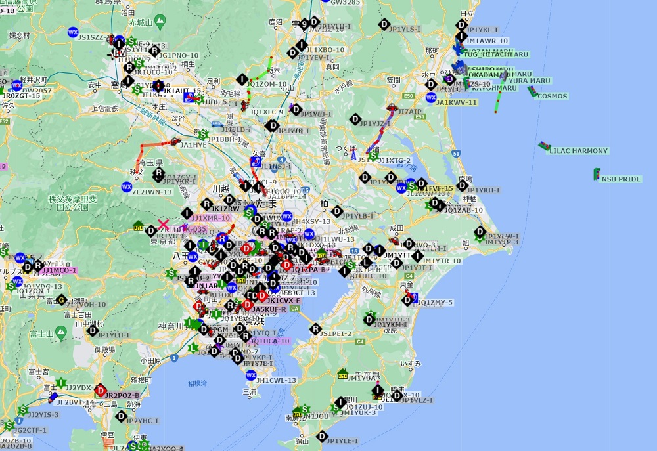This screenshot has height=451, width=657.
Task: Open the D diamond marker for JP1YJT-I
Action: click(x=396, y=263)
